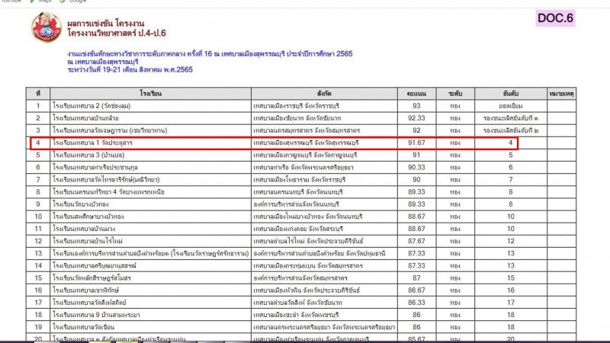This screenshot has width=610, height=343.
Task: Click the score 86.33
Action: pyautogui.click(x=416, y=303)
